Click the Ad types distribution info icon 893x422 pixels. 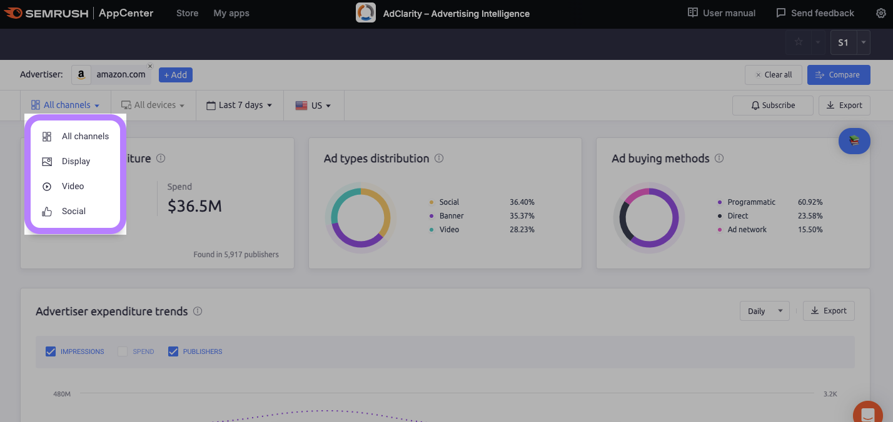[x=439, y=159]
